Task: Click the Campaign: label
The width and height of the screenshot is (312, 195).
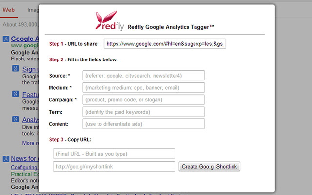Action: click(x=62, y=100)
